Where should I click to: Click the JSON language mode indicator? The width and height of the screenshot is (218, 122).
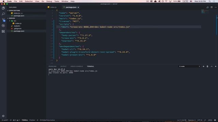210,120
